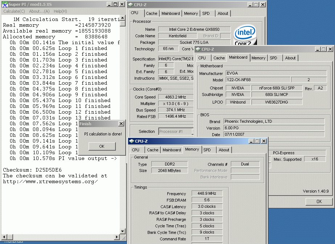Click the memory Frequency value 448.9 MHz
Image resolution: width=335 pixels, height=244 pixels.
(x=207, y=193)
